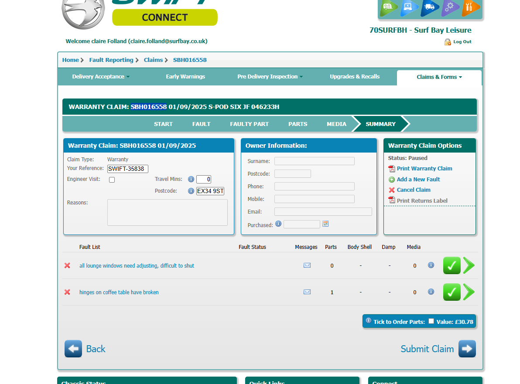The width and height of the screenshot is (520, 384).
Task: Click green tick on coffee table hinges fault
Action: click(x=452, y=292)
